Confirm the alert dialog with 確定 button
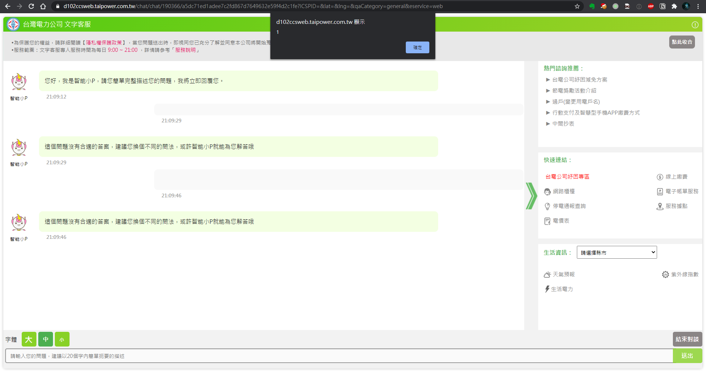This screenshot has width=706, height=384. click(x=417, y=47)
